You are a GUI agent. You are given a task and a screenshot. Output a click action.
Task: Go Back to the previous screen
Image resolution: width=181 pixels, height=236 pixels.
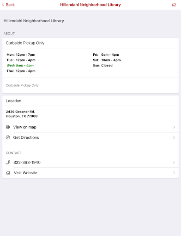click(8, 5)
